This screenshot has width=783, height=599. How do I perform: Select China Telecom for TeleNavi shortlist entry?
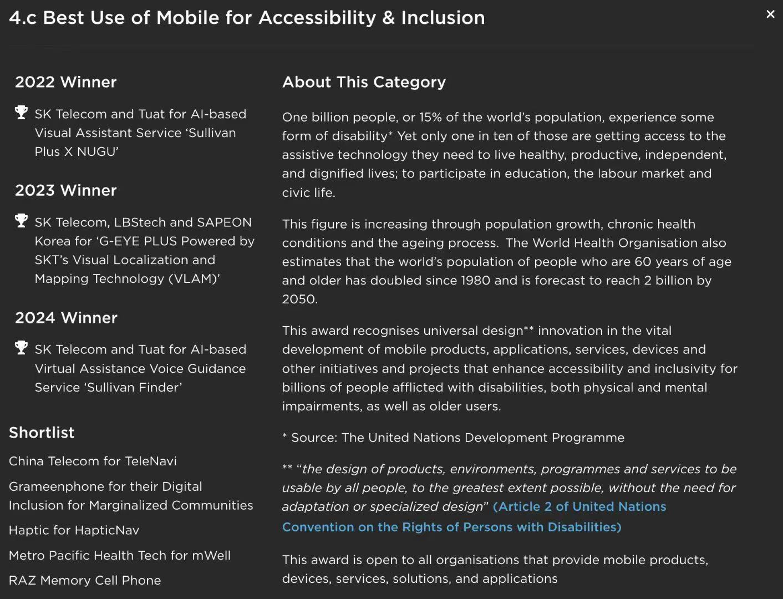[x=93, y=461]
